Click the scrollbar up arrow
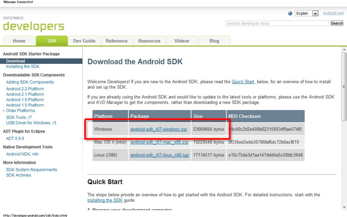The width and height of the screenshot is (347, 217). 344,50
